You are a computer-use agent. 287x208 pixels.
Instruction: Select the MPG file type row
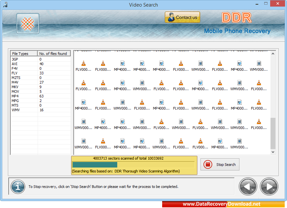41,101
